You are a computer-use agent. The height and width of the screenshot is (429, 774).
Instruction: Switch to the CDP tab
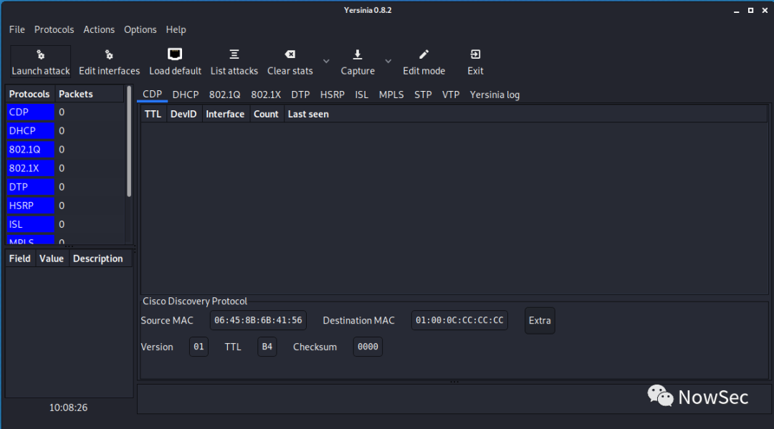tap(152, 95)
